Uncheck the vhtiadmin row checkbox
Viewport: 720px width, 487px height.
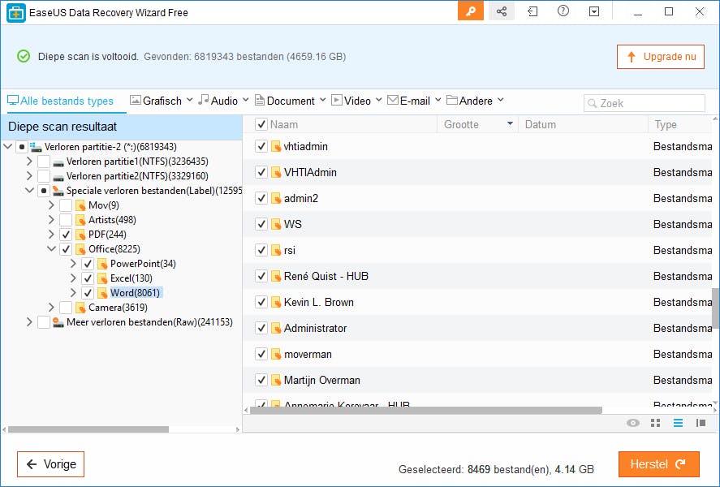click(x=261, y=146)
